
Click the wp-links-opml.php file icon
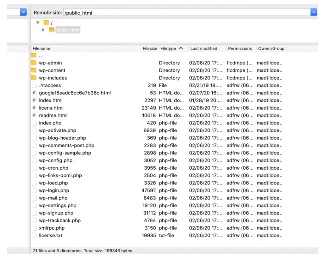click(x=34, y=175)
